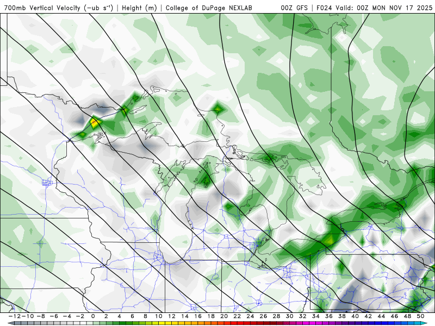Viewport: 435px width, 326px height.
Task: Click the 38 value on the color scale
Action: tap(342, 316)
